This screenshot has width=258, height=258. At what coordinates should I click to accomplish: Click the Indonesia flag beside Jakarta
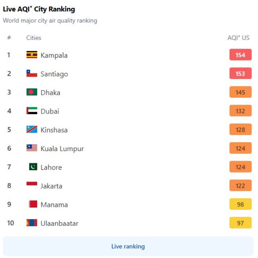(32, 183)
